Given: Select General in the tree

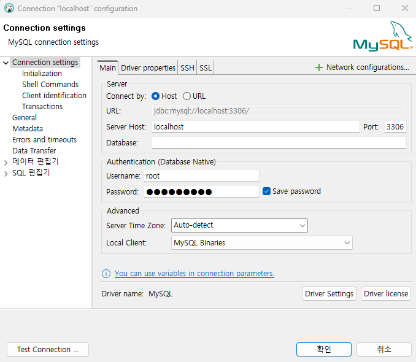Looking at the screenshot, I should 25,118.
